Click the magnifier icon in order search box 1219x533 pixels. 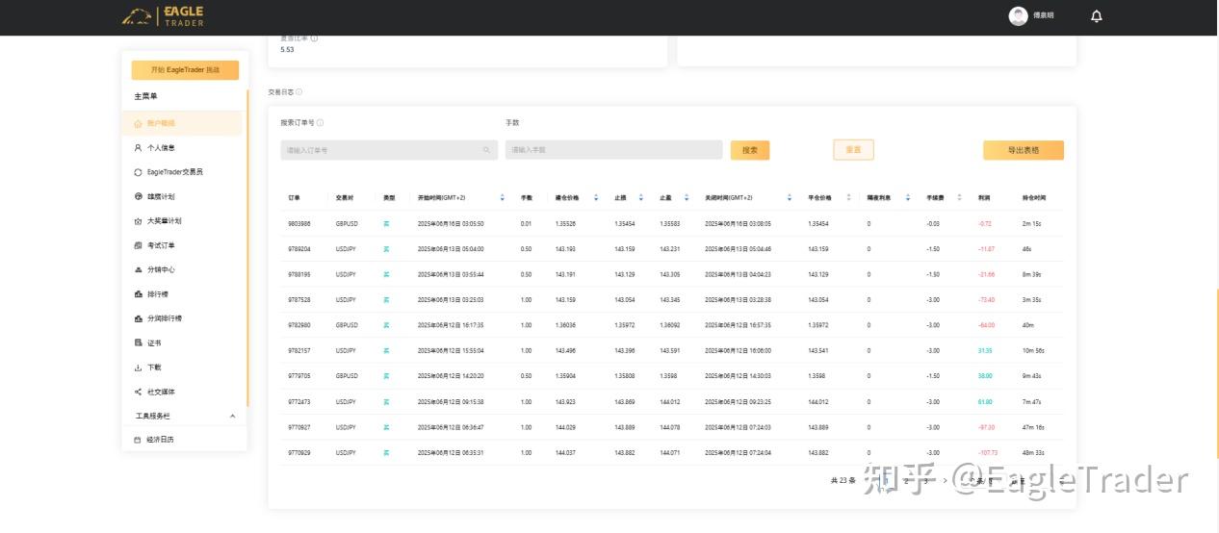point(486,150)
